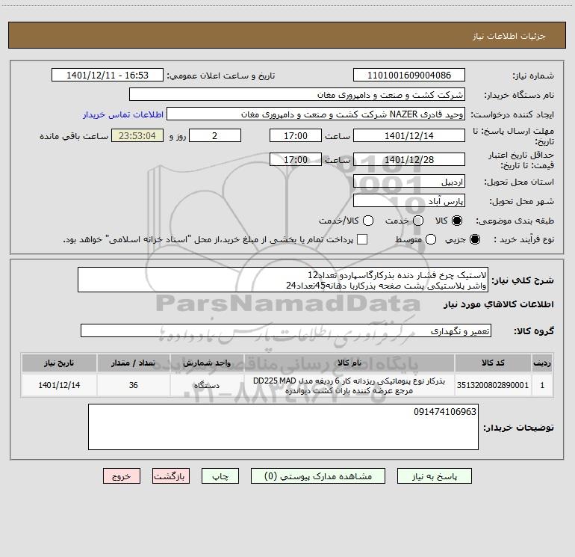Screen dimensions: 575x557
Task: Select the خدمت radio button
Action: pos(418,221)
